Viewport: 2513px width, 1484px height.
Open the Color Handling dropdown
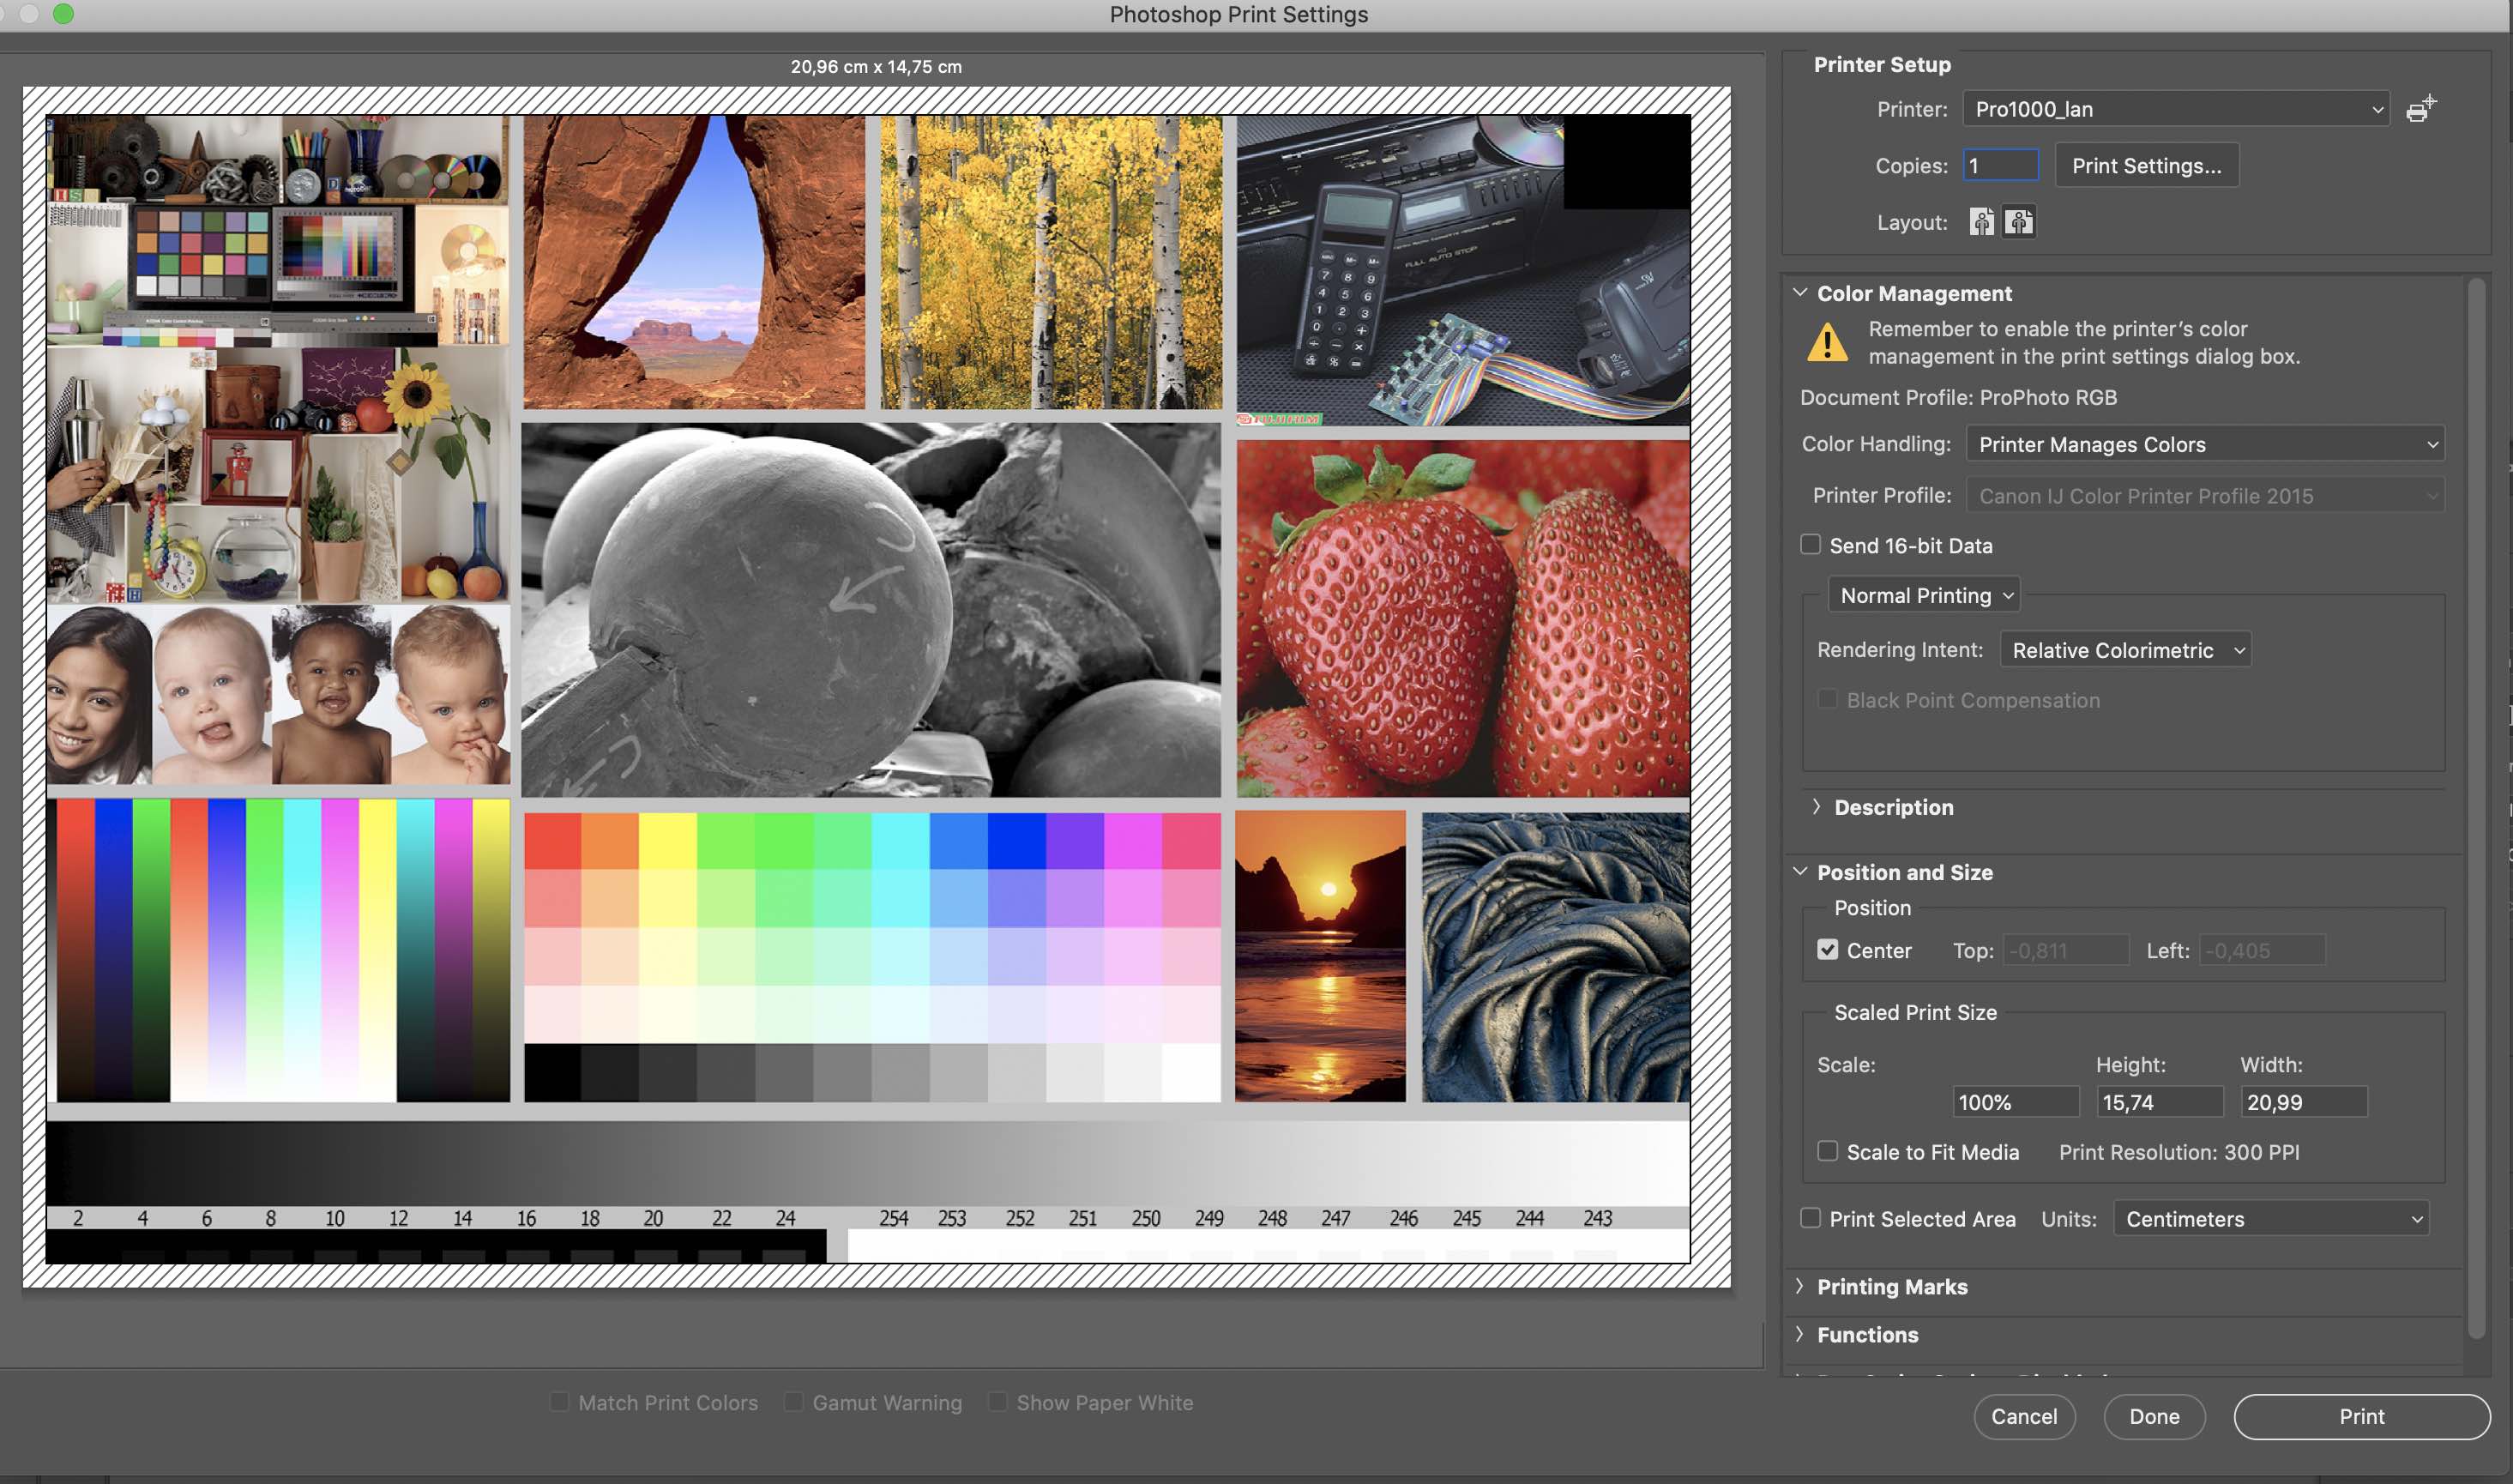pyautogui.click(x=2204, y=444)
